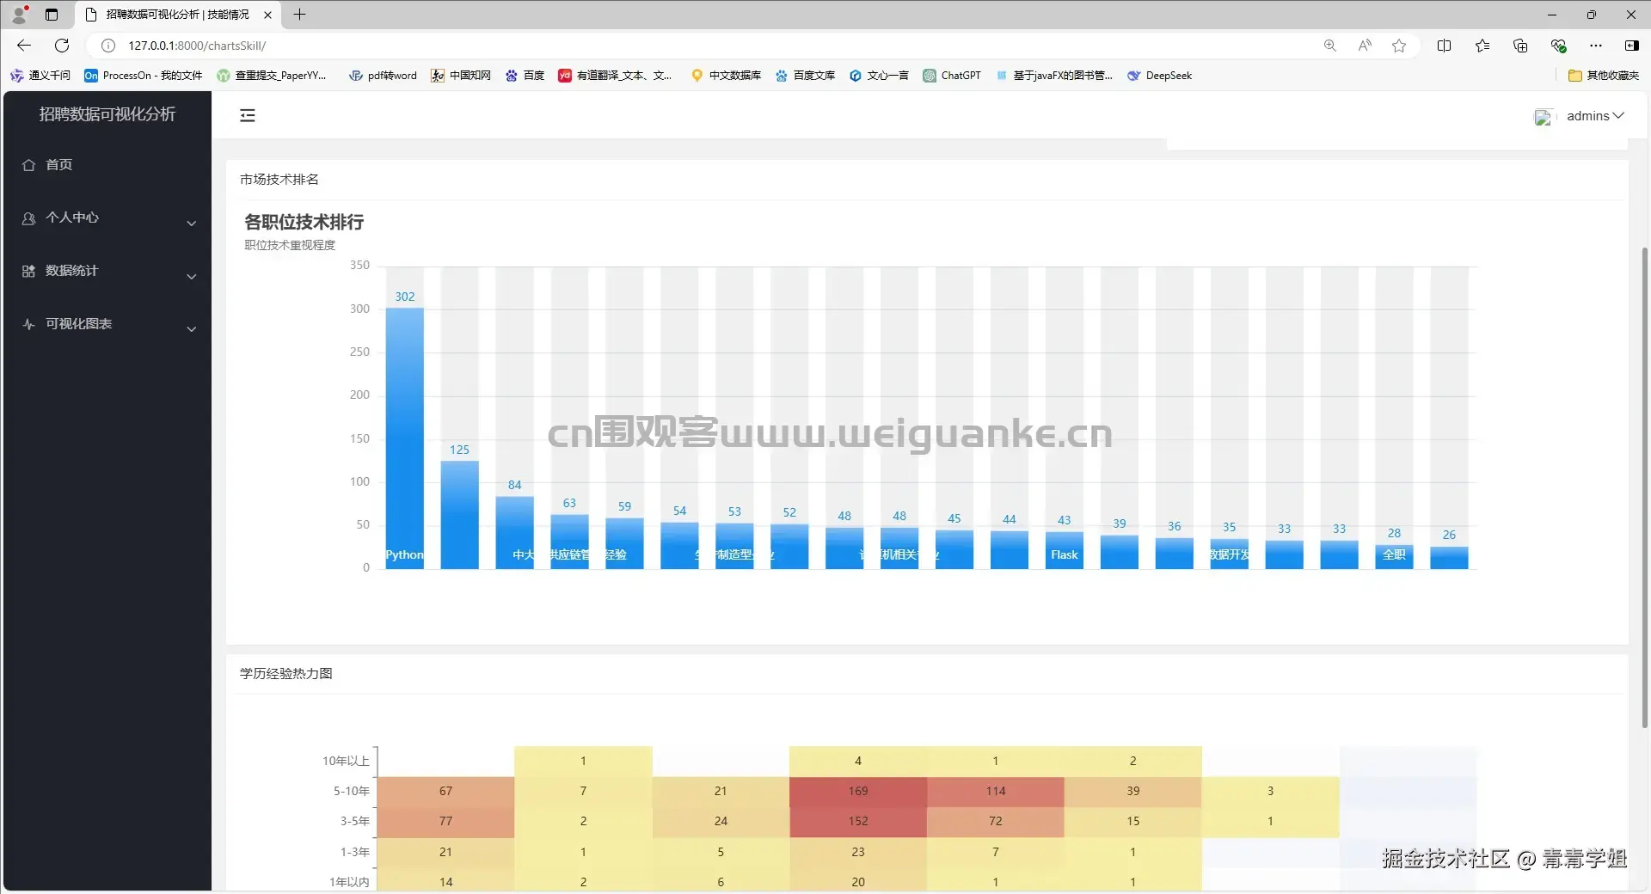Click the heatmap cell showing 67
The image size is (1651, 894).
tap(445, 792)
